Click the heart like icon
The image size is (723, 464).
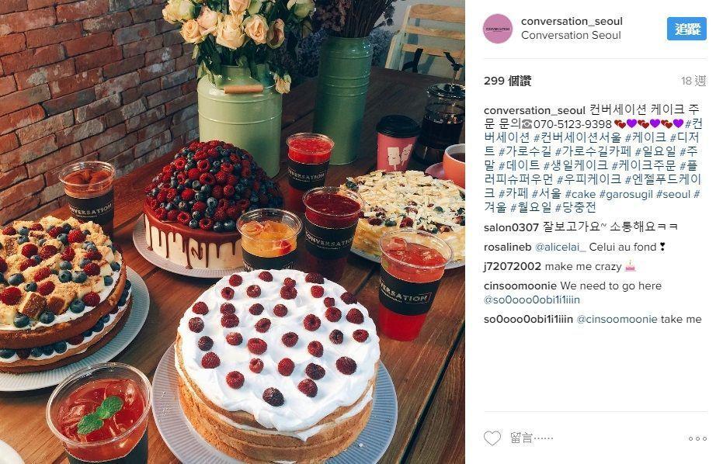pos(492,438)
